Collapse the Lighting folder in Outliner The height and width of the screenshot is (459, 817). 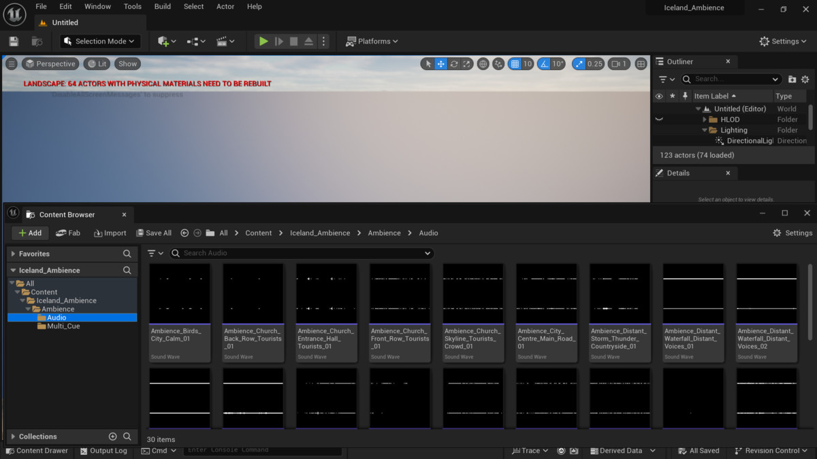click(705, 131)
